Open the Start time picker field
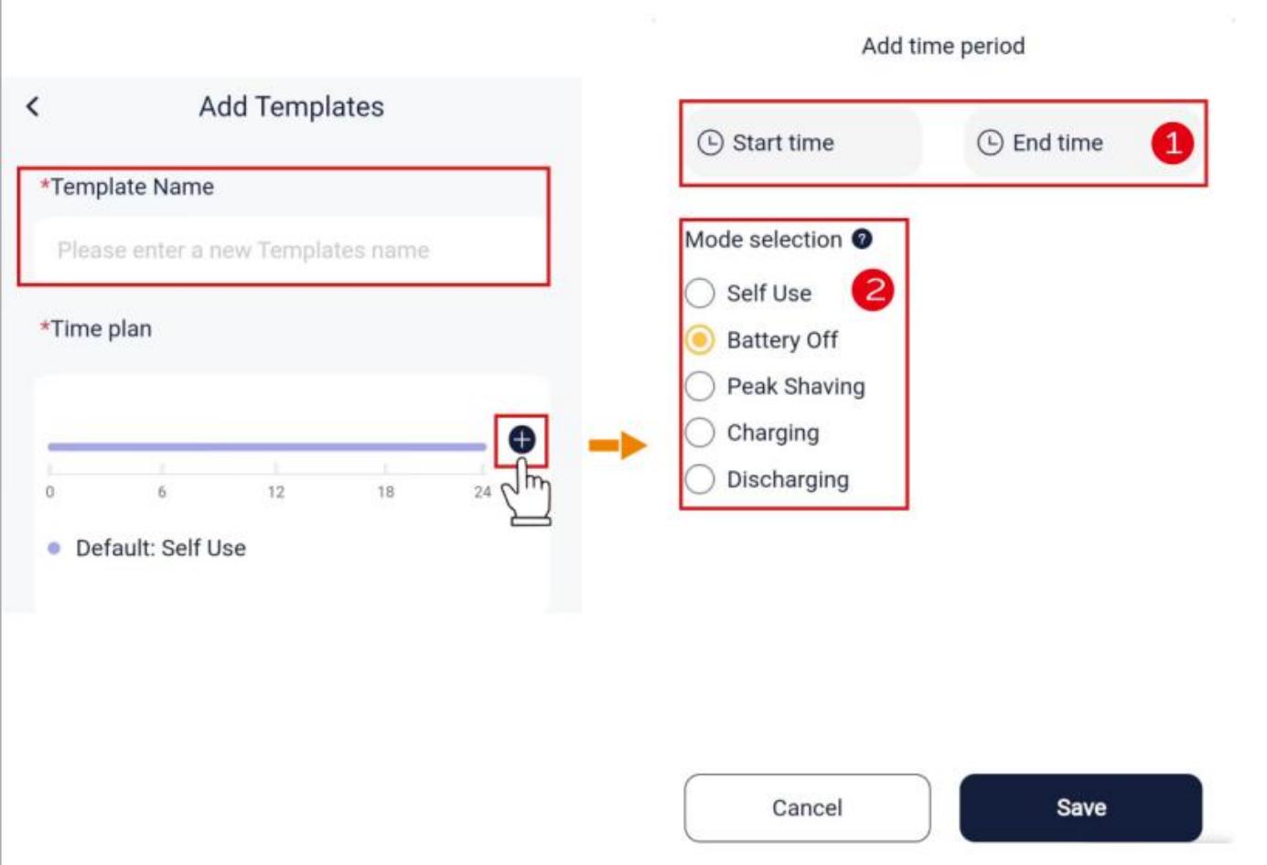 pyautogui.click(x=803, y=143)
